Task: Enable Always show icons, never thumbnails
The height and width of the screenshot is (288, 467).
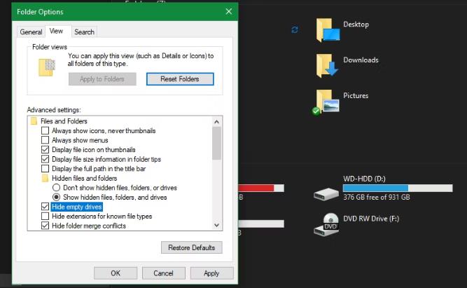Action: tap(45, 130)
